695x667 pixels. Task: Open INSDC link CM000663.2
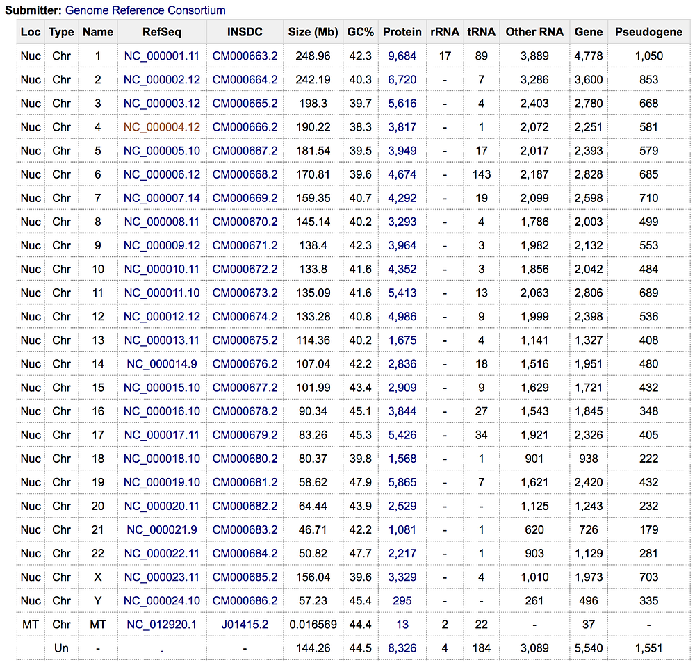[245, 56]
